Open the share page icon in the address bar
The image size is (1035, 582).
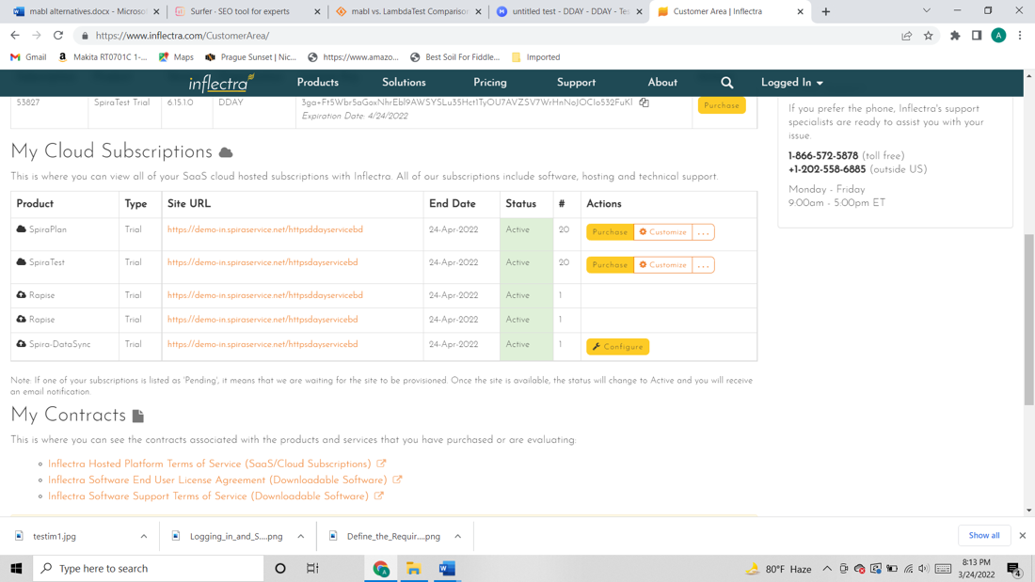(x=906, y=36)
